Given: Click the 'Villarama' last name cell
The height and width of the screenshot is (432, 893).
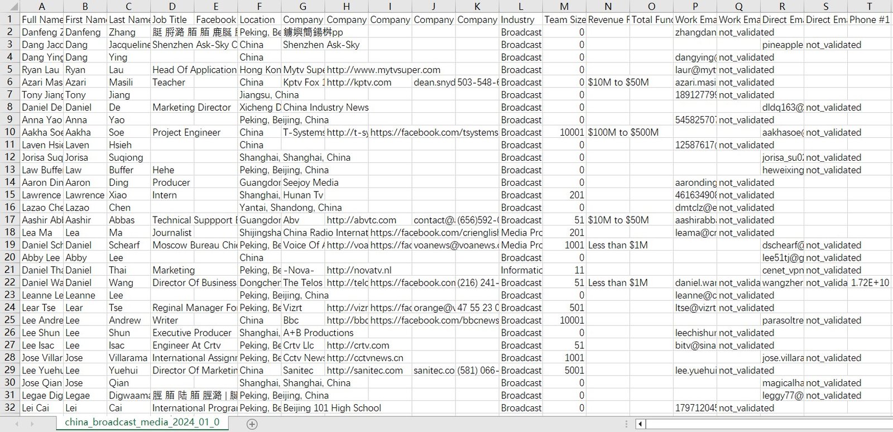Looking at the screenshot, I should coord(128,358).
